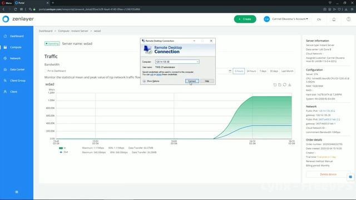Open the Computer address dropdown
The image size is (356, 200).
point(197,62)
